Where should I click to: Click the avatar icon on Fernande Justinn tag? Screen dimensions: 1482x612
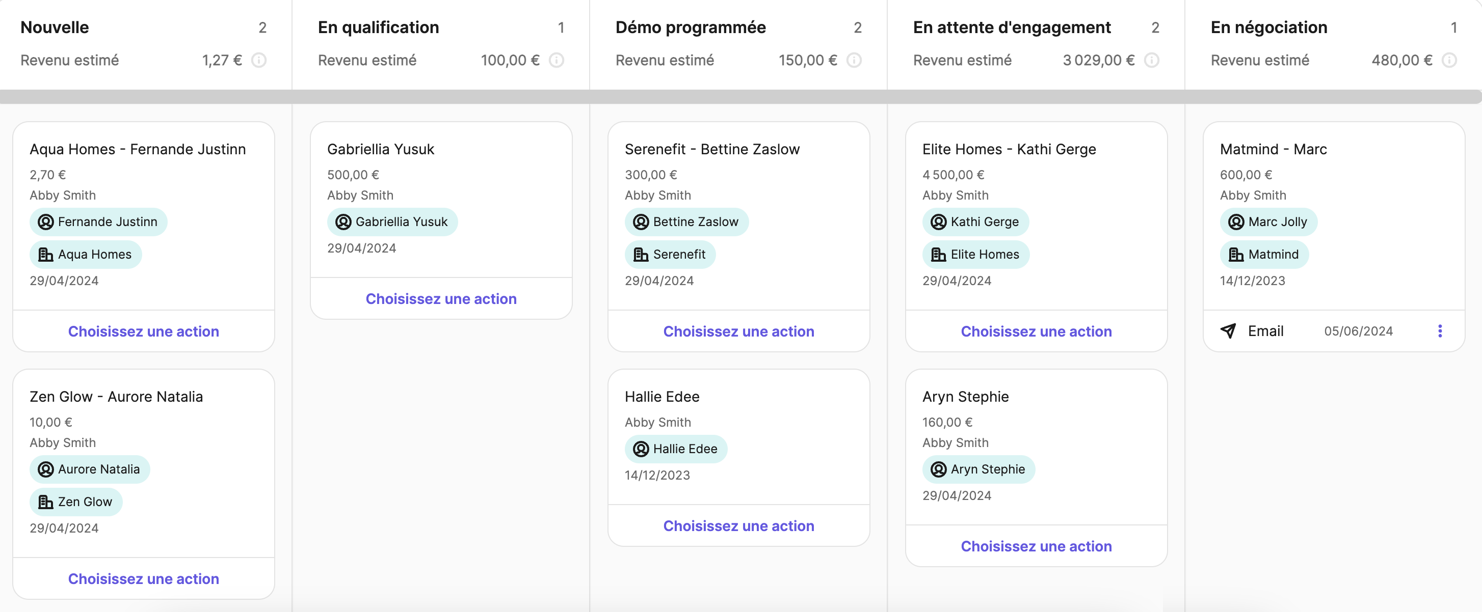tap(45, 222)
